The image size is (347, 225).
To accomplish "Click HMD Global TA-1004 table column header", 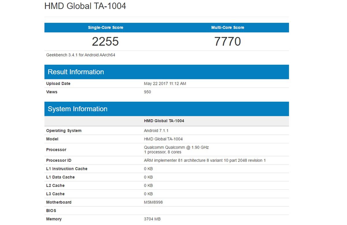I will click(x=164, y=121).
